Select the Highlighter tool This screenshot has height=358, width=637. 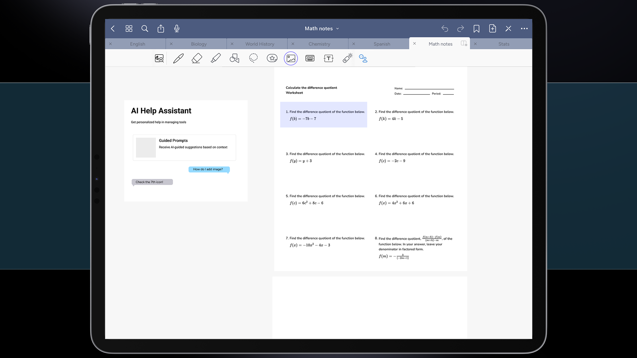click(x=216, y=59)
